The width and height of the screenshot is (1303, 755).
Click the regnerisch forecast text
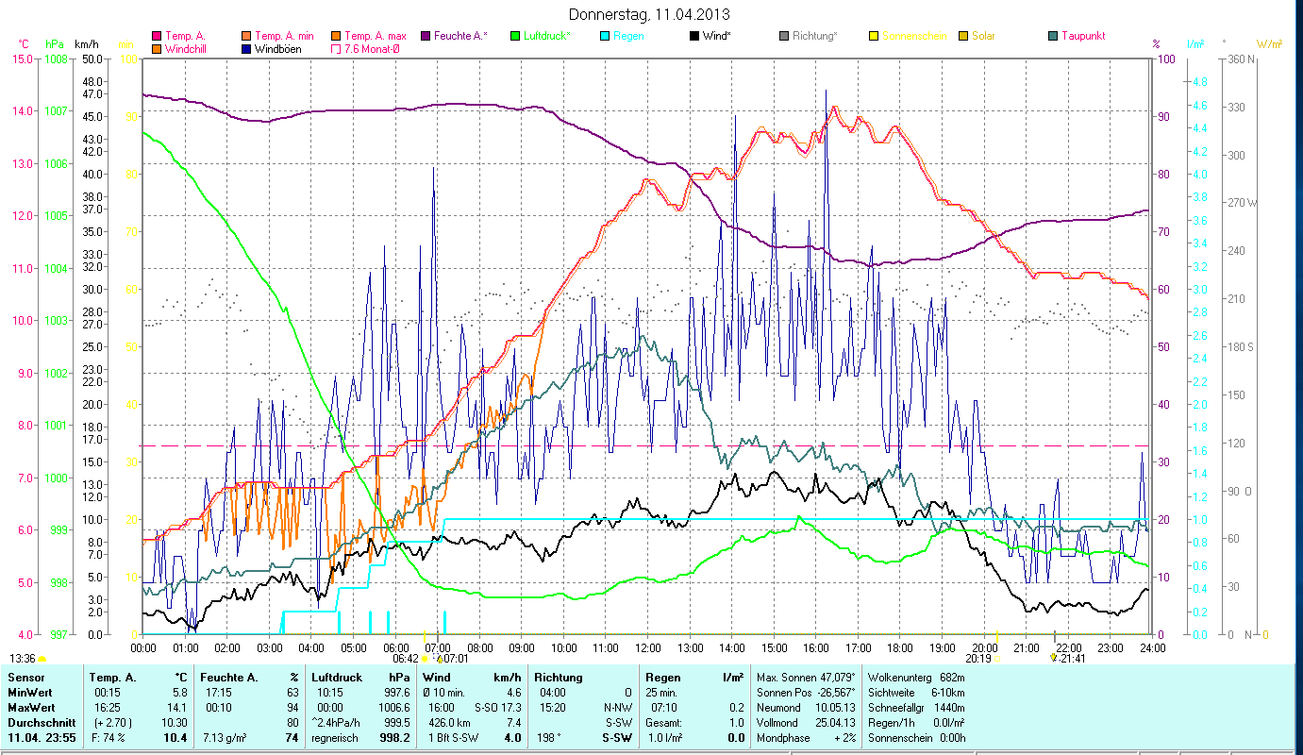[336, 738]
